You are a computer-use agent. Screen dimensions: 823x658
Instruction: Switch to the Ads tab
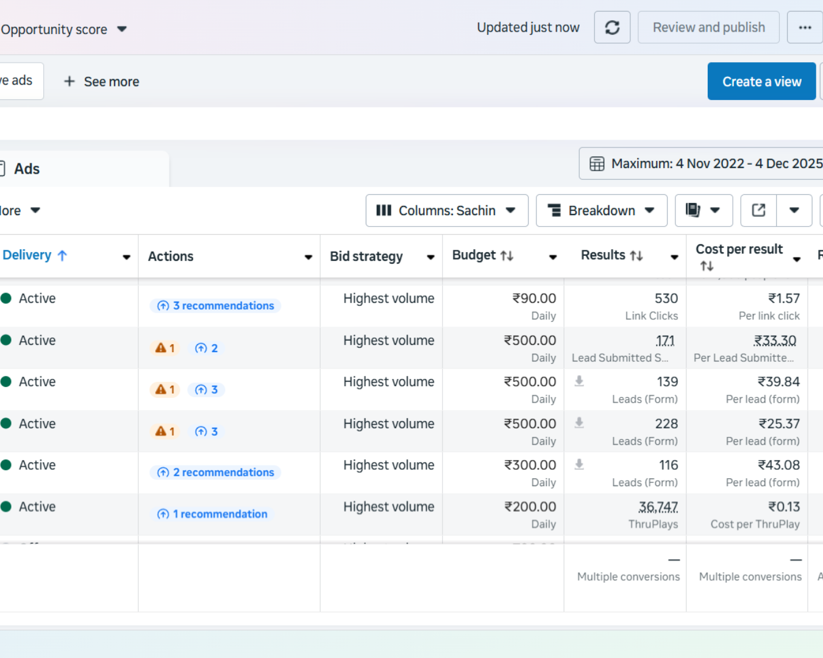(27, 169)
